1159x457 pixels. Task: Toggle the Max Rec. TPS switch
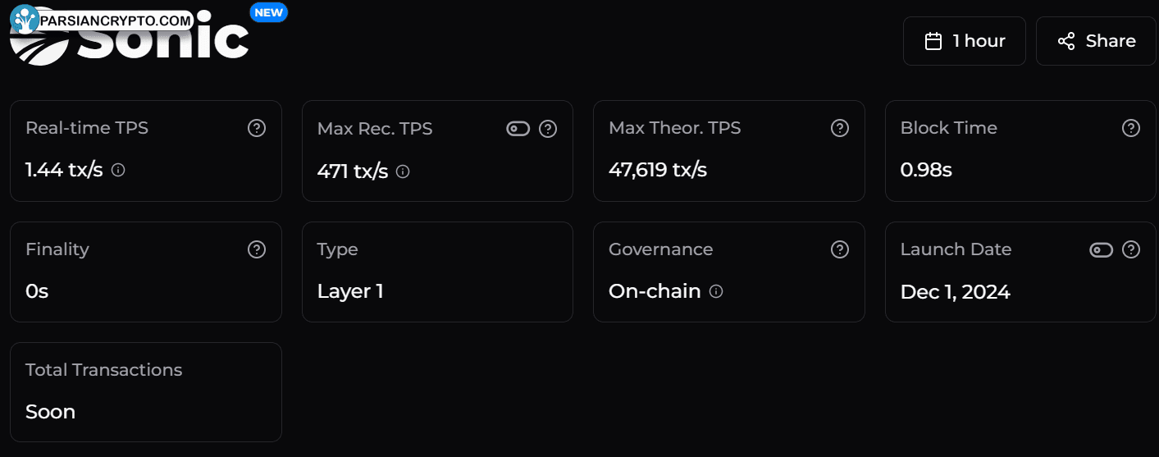(518, 129)
